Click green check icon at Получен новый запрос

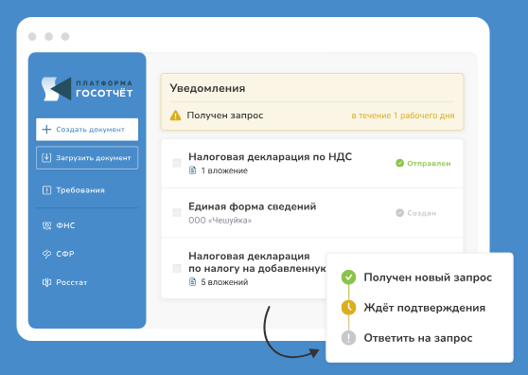click(x=348, y=277)
